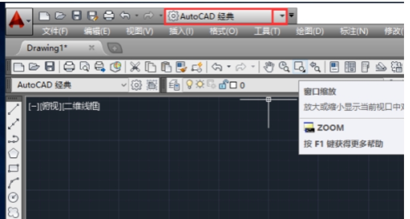This screenshot has height=219, width=410.
Task: Click the new drawing tab plus button
Action: [x=115, y=48]
